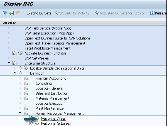Expand the Controlling node arrow
The height and width of the screenshot is (126, 167).
point(20,83)
